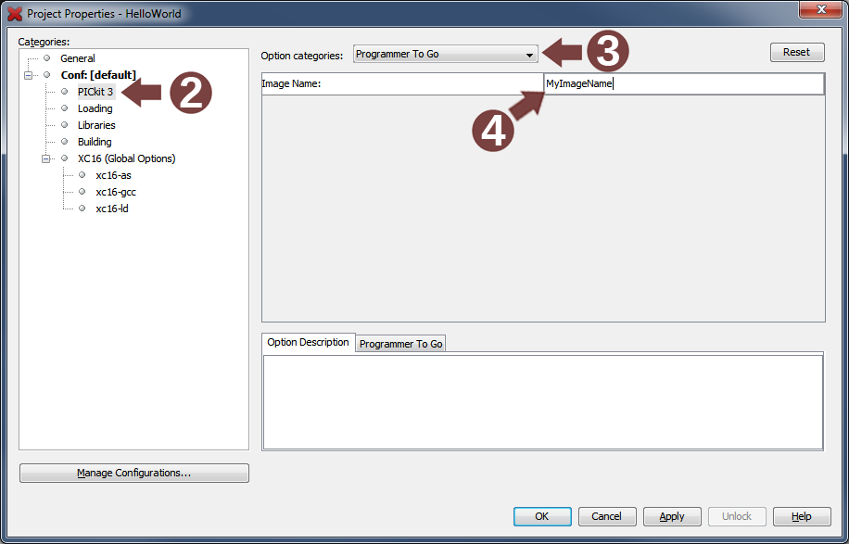Select PICkit 3 in the categories tree
This screenshot has width=849, height=544.
point(95,92)
